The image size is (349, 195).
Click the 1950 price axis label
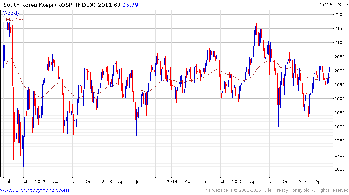pyautogui.click(x=340, y=85)
